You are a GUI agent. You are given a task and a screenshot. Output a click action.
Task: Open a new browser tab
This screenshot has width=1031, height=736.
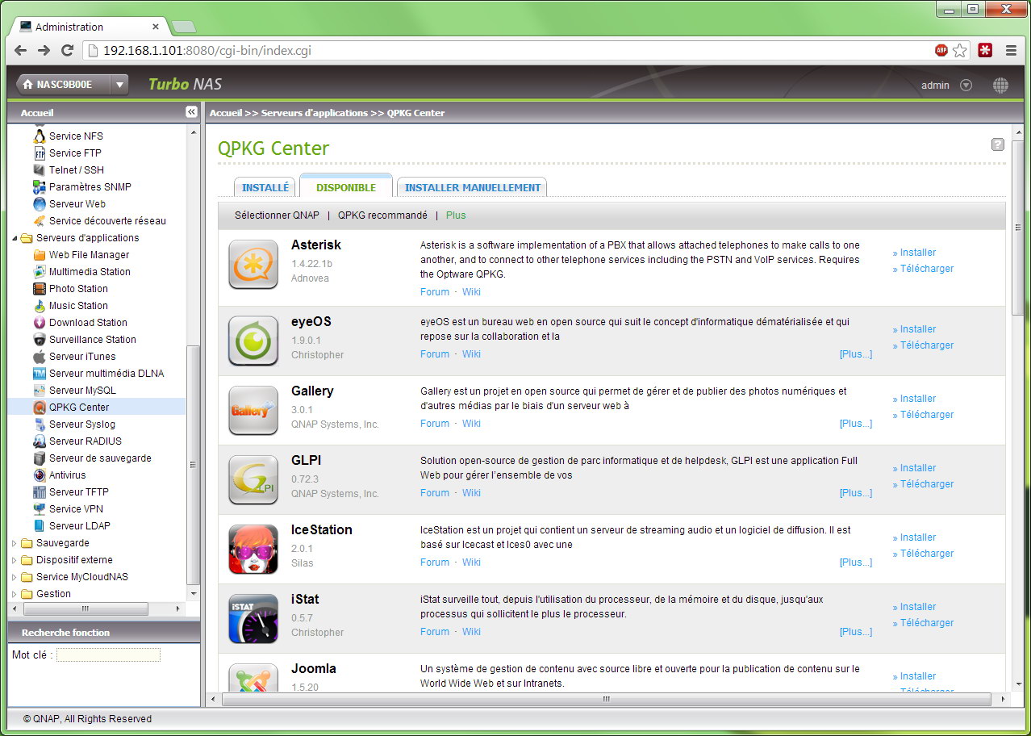pos(183,27)
